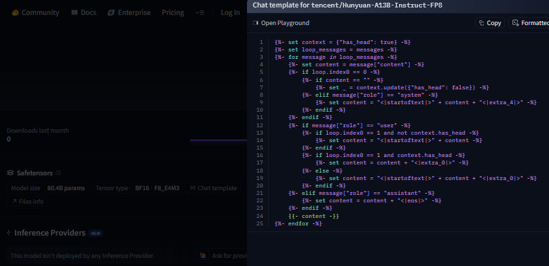Click code line 1 set context
549x266 pixels.
coord(343,42)
